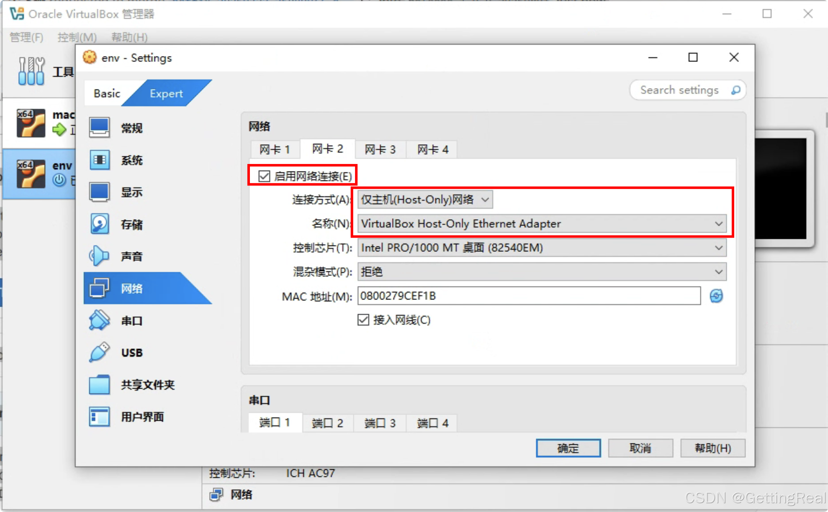This screenshot has width=828, height=512.
Task: Click the env Settings gear icon
Action: 90,57
